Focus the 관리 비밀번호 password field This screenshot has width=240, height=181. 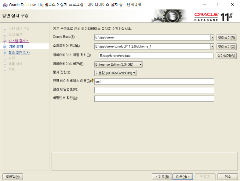pyautogui.click(x=154, y=90)
